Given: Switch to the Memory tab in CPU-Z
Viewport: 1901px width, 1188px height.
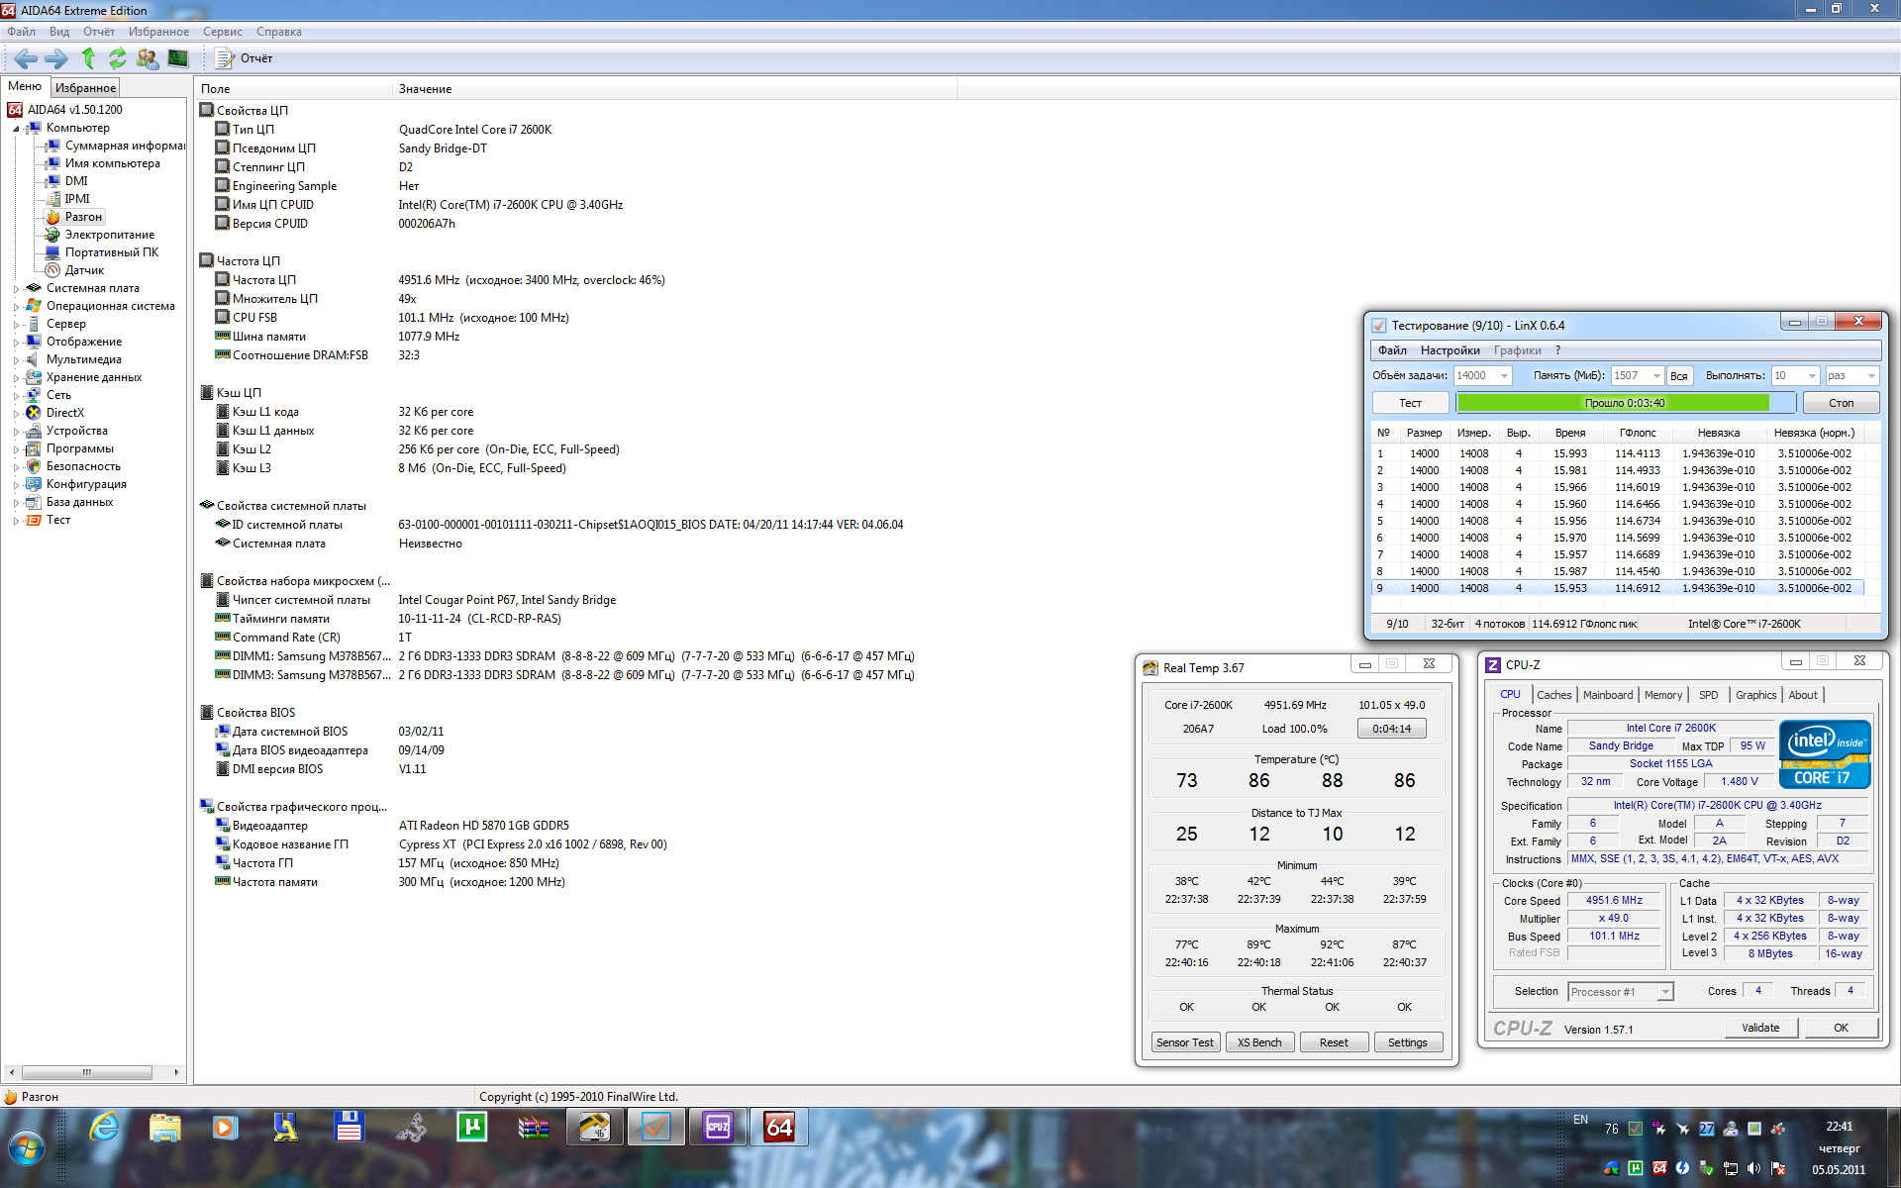Looking at the screenshot, I should point(1663,695).
